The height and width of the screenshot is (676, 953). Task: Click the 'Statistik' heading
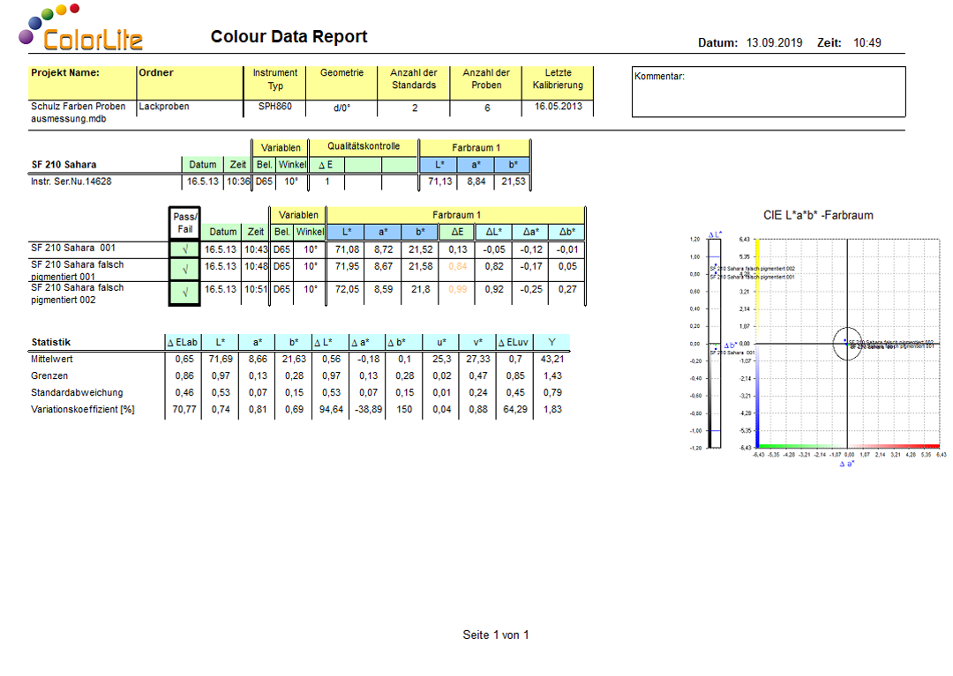pos(51,342)
